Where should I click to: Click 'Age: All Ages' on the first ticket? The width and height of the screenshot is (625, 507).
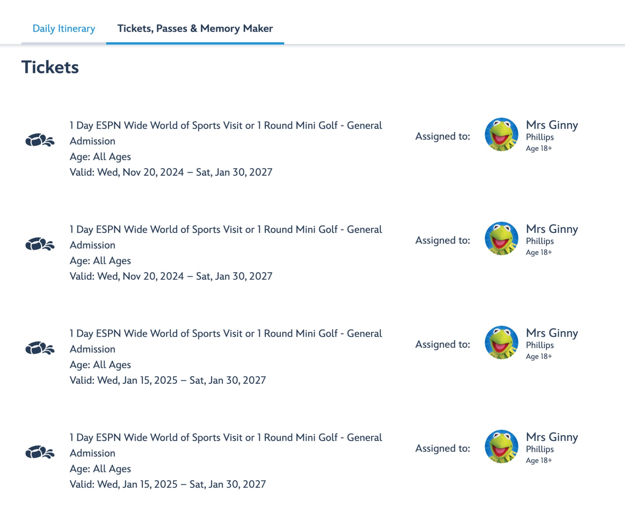tap(100, 157)
